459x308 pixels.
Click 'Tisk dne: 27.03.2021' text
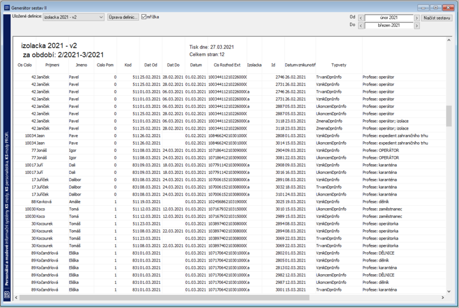point(211,47)
